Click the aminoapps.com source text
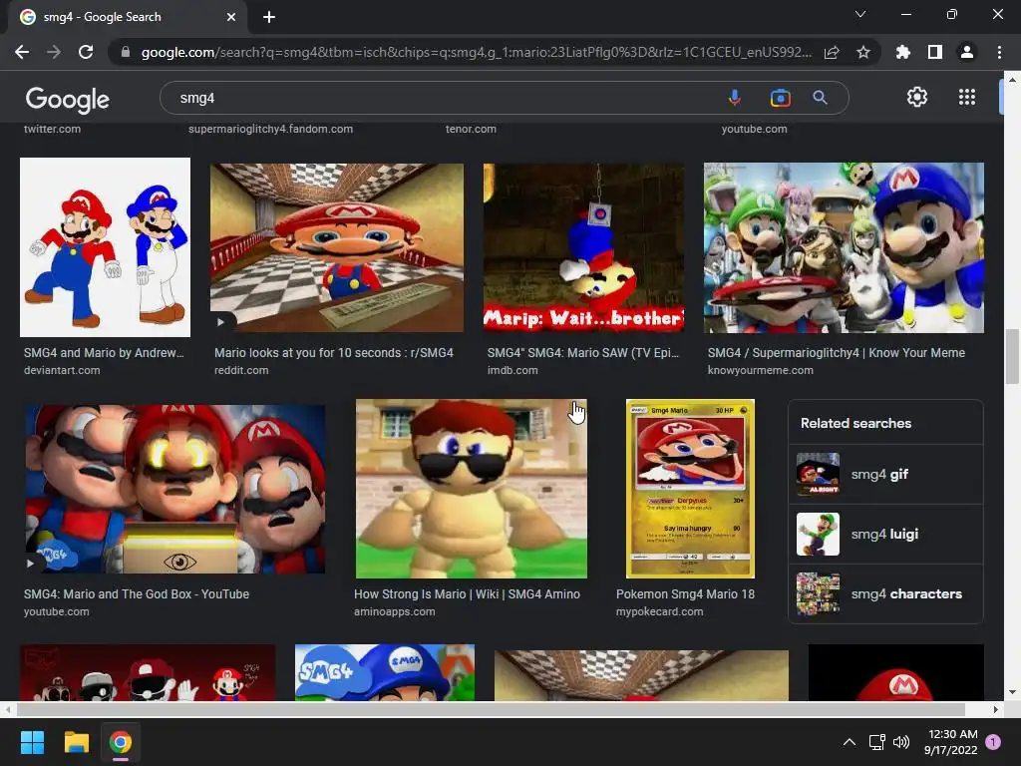 pos(394,611)
